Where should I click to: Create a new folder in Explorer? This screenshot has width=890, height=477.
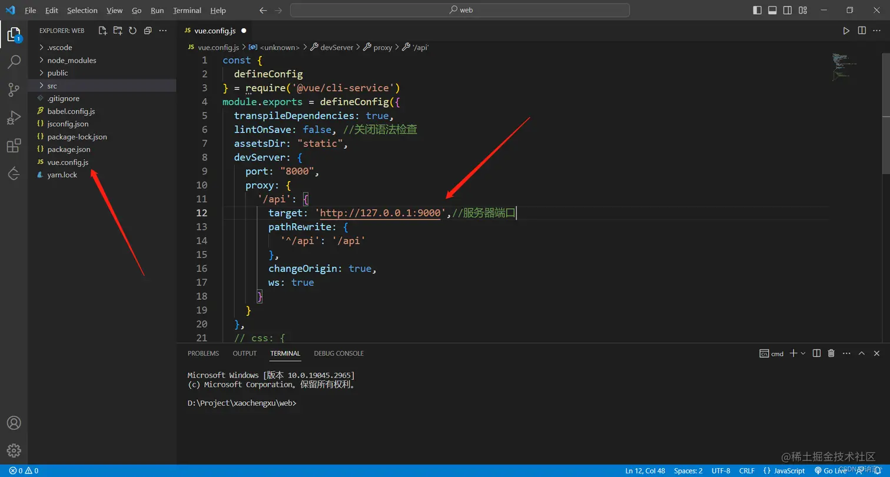[118, 31]
